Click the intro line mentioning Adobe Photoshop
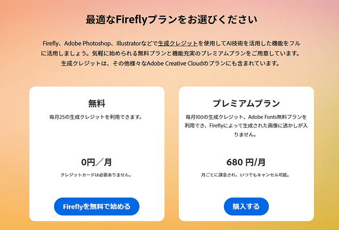 point(171,43)
